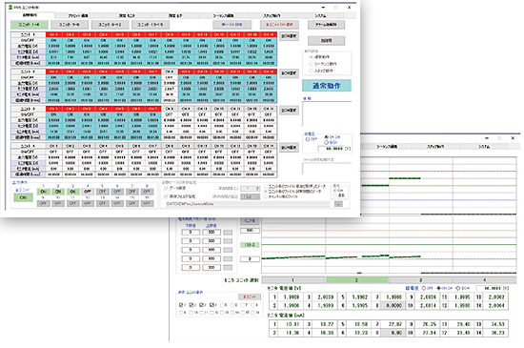Click 全CH選択 beside Unit 3 table

289,111
